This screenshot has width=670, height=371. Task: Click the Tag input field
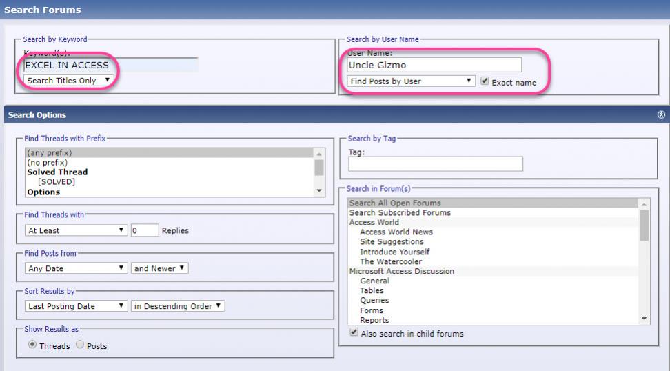point(435,163)
